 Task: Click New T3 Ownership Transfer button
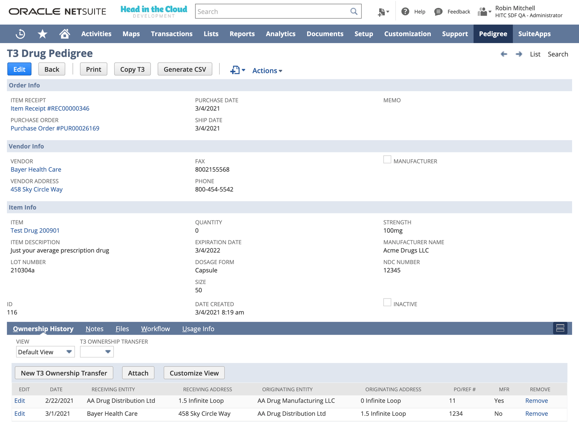tap(64, 373)
